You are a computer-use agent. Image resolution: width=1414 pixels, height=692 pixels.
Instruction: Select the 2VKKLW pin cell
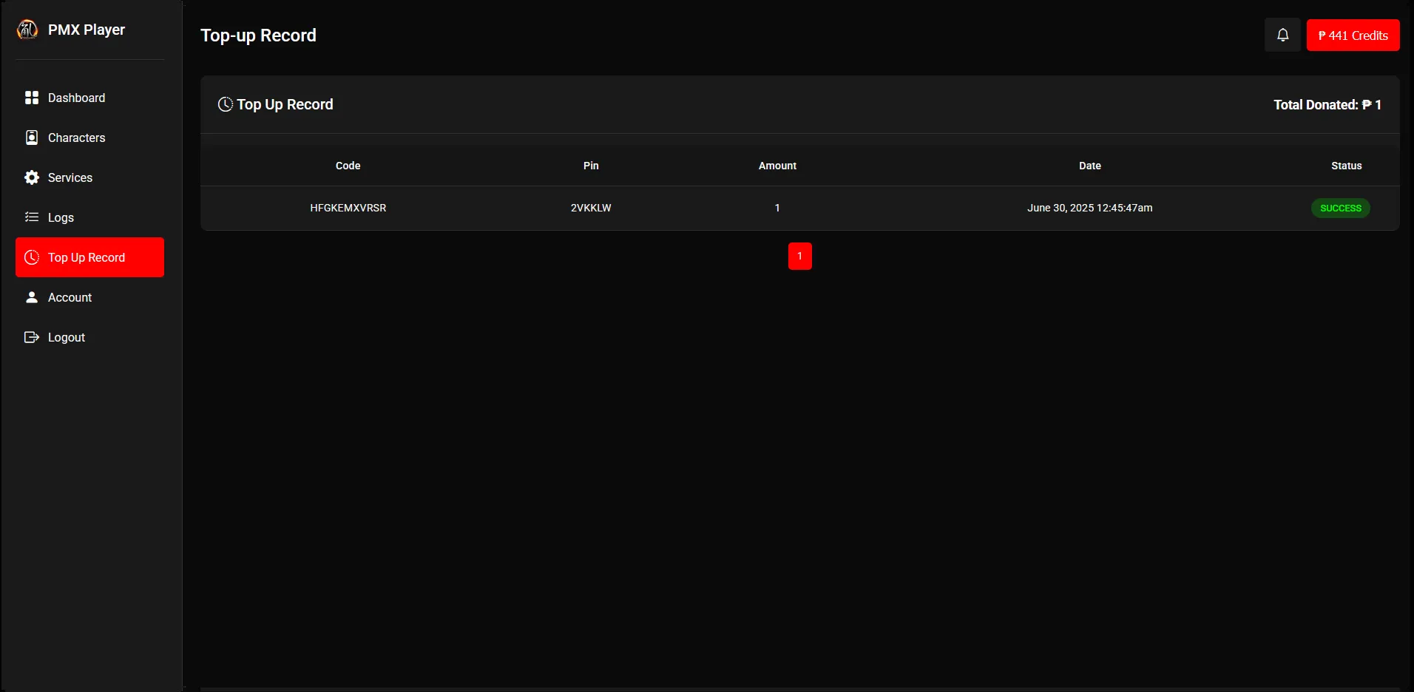coord(591,208)
